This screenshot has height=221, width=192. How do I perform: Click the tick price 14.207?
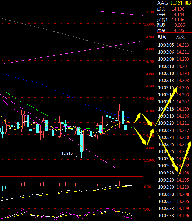tap(183, 102)
